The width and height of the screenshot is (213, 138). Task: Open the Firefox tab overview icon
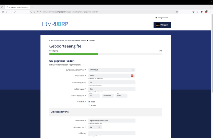(2, 7)
